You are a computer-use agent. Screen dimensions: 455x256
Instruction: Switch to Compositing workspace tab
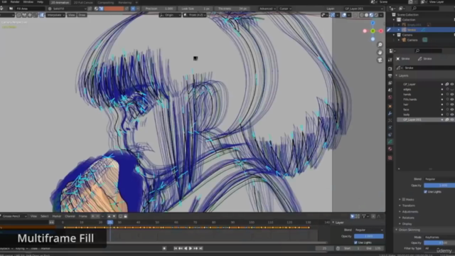point(106,2)
